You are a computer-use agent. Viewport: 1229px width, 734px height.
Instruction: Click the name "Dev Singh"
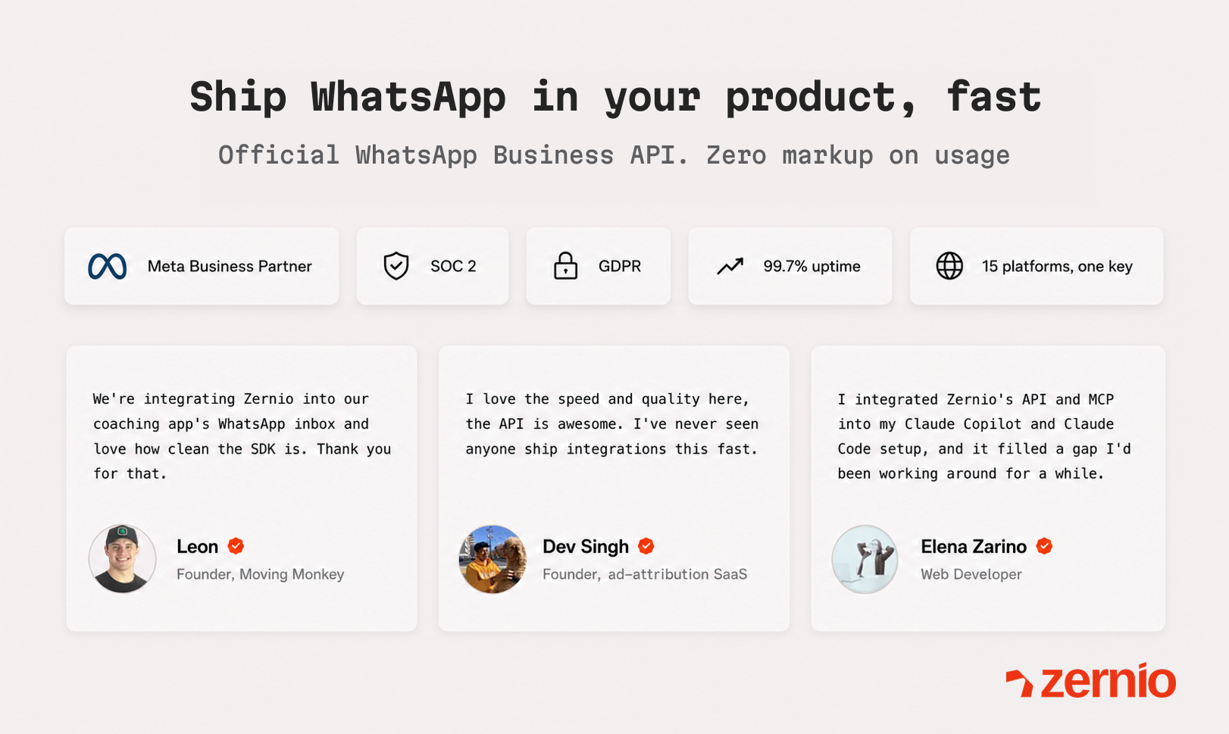pos(586,546)
